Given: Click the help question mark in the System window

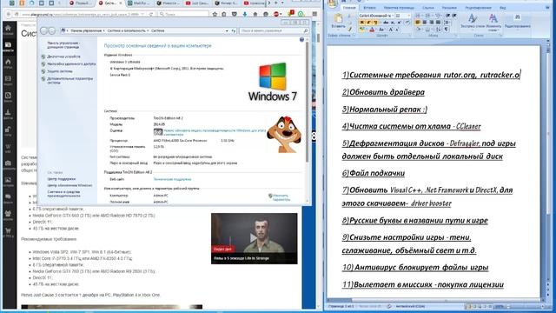Looking at the screenshot, I should [x=301, y=39].
